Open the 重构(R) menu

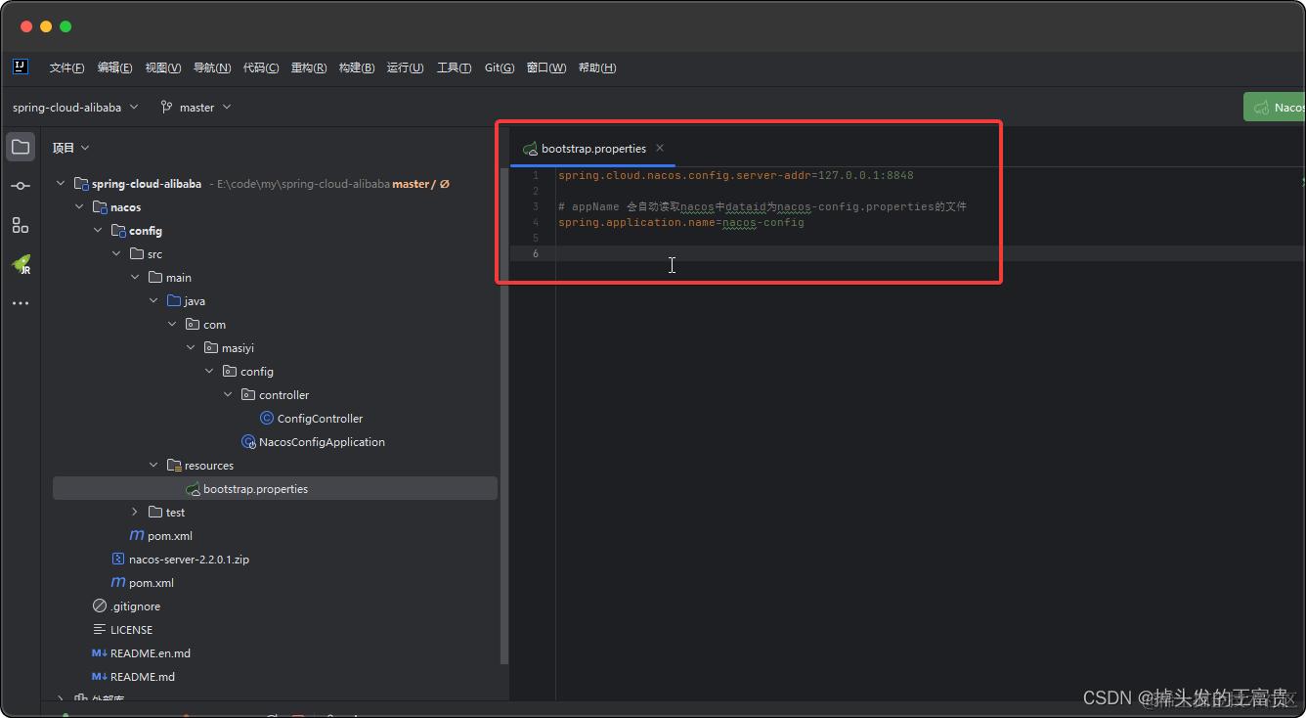309,67
